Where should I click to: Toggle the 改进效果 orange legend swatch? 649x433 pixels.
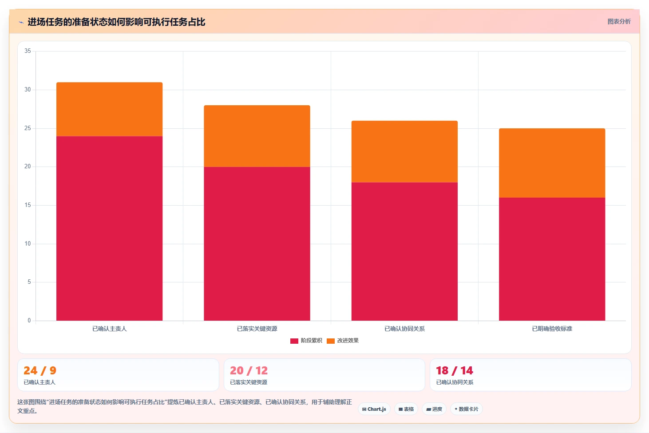[x=330, y=341]
